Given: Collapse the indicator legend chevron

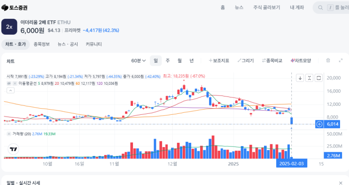Looking at the screenshot, I should [x=10, y=90].
